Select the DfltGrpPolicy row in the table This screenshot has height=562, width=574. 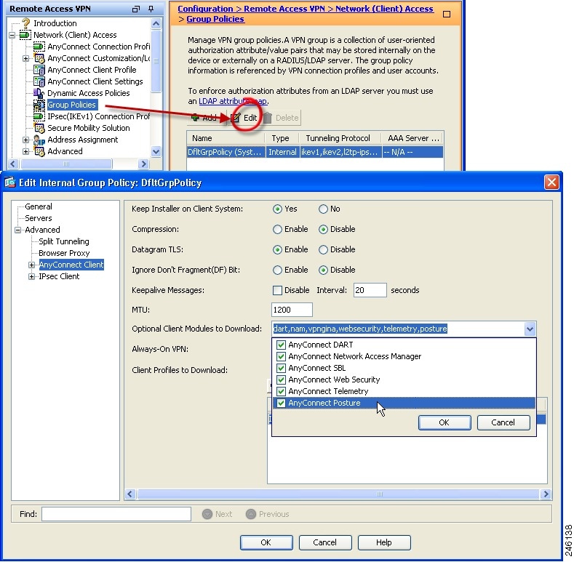point(315,152)
